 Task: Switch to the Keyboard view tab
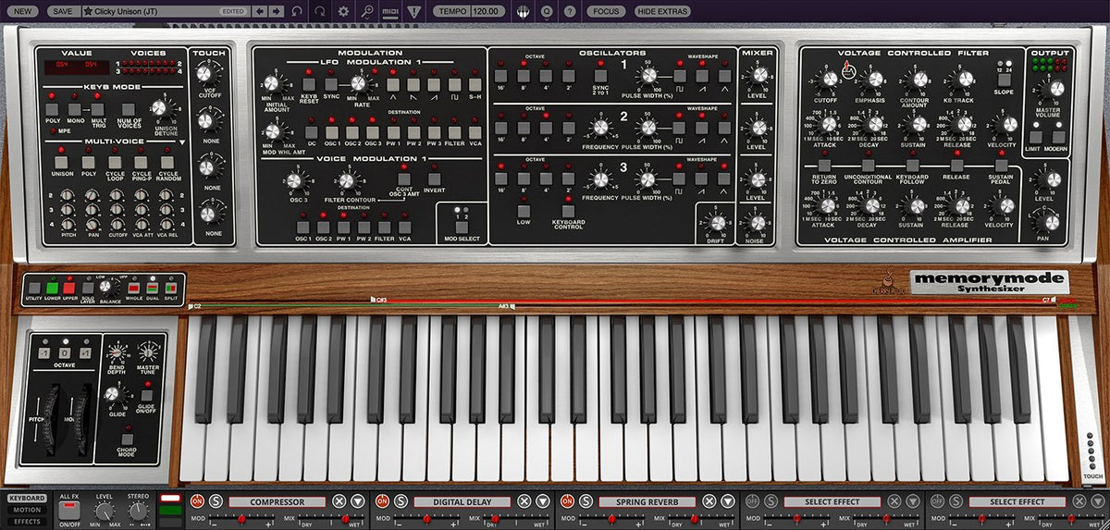[26, 498]
